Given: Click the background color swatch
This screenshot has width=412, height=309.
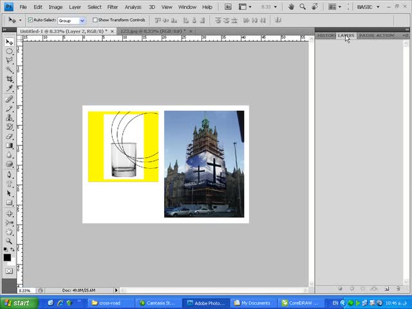Looking at the screenshot, I should tap(12, 263).
